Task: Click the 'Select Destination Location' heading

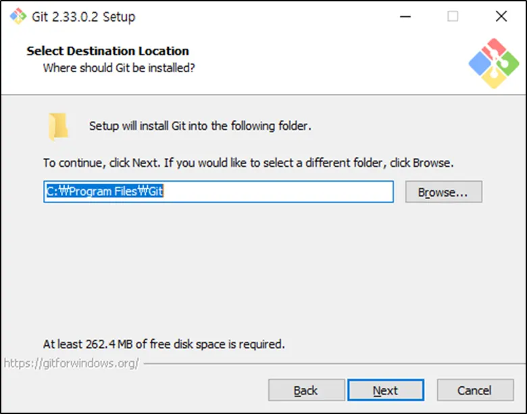Action: 107,51
